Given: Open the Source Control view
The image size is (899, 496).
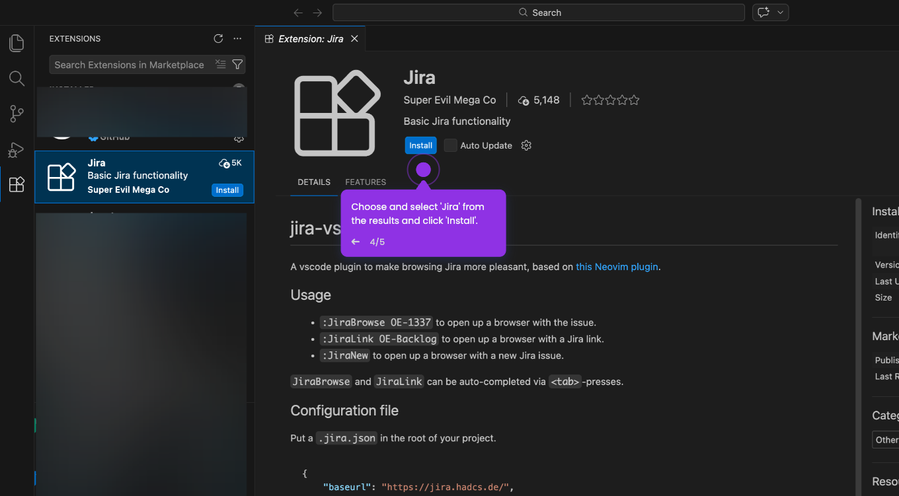Looking at the screenshot, I should [x=17, y=114].
